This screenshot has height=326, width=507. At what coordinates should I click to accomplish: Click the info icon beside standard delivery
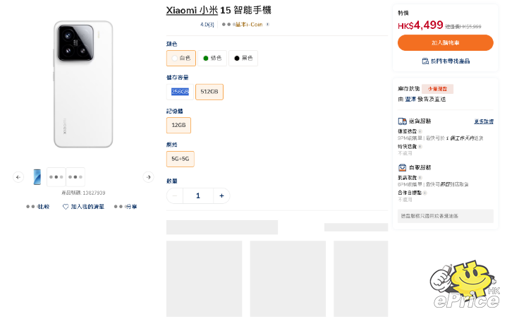pos(420,131)
